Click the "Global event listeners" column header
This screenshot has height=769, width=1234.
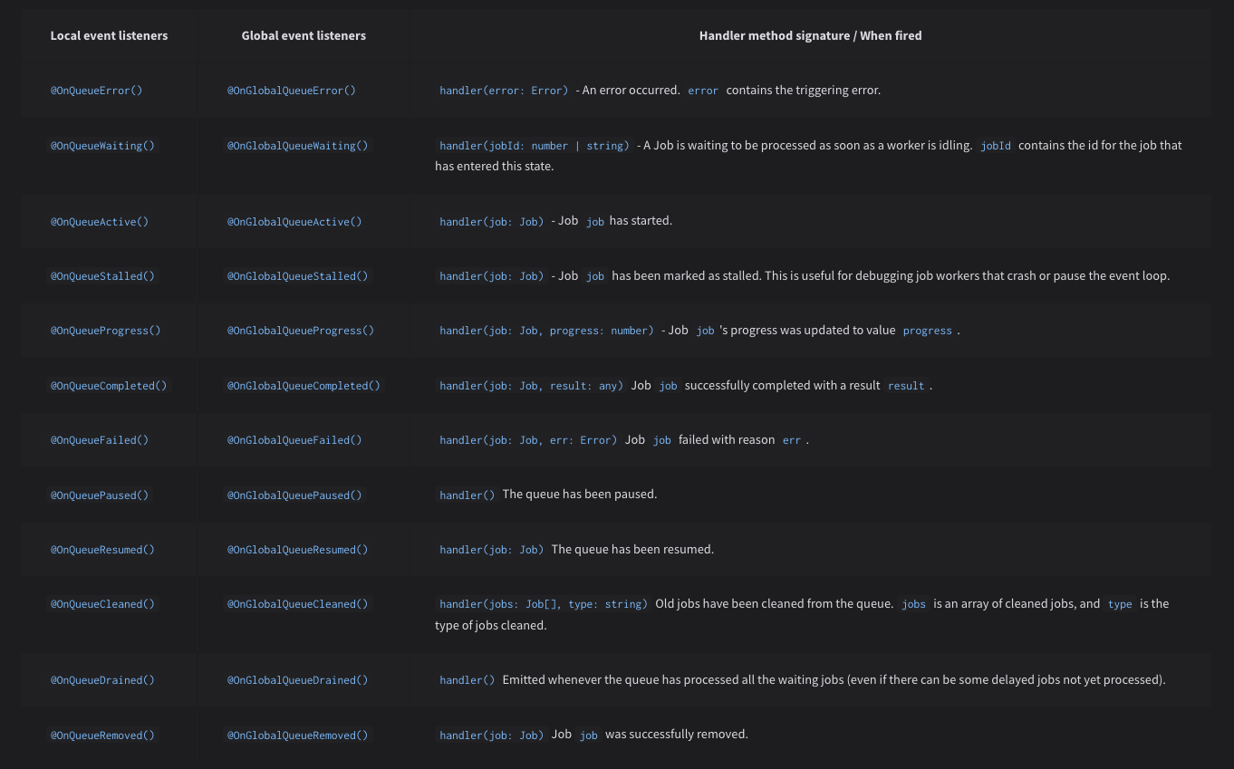(304, 36)
